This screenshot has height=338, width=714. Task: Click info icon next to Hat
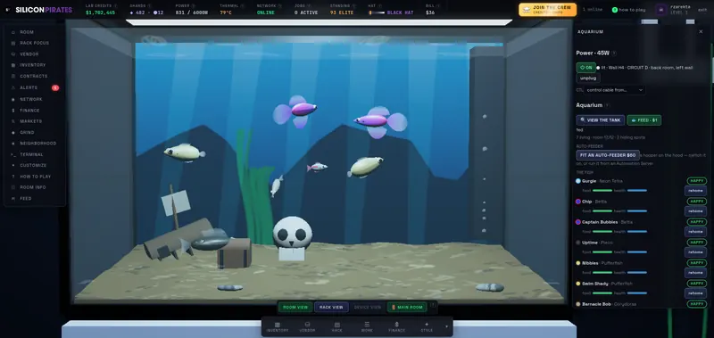point(380,6)
